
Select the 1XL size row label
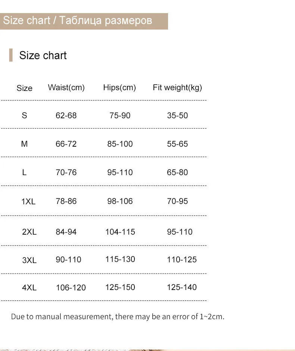(x=28, y=201)
